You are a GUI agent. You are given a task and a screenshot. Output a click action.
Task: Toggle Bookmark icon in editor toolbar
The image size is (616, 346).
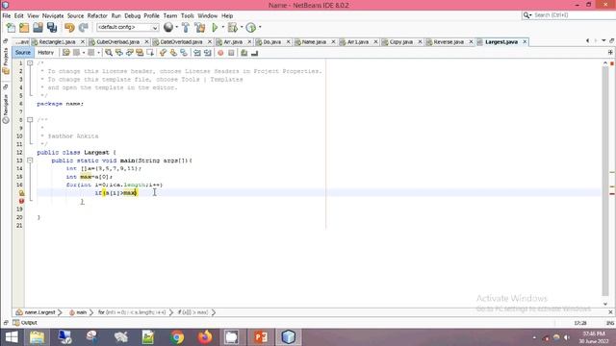(x=184, y=53)
